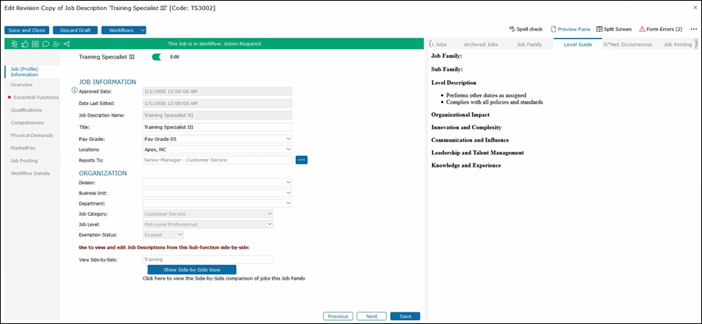The image size is (702, 324).
Task: Run Spell check
Action: (525, 29)
